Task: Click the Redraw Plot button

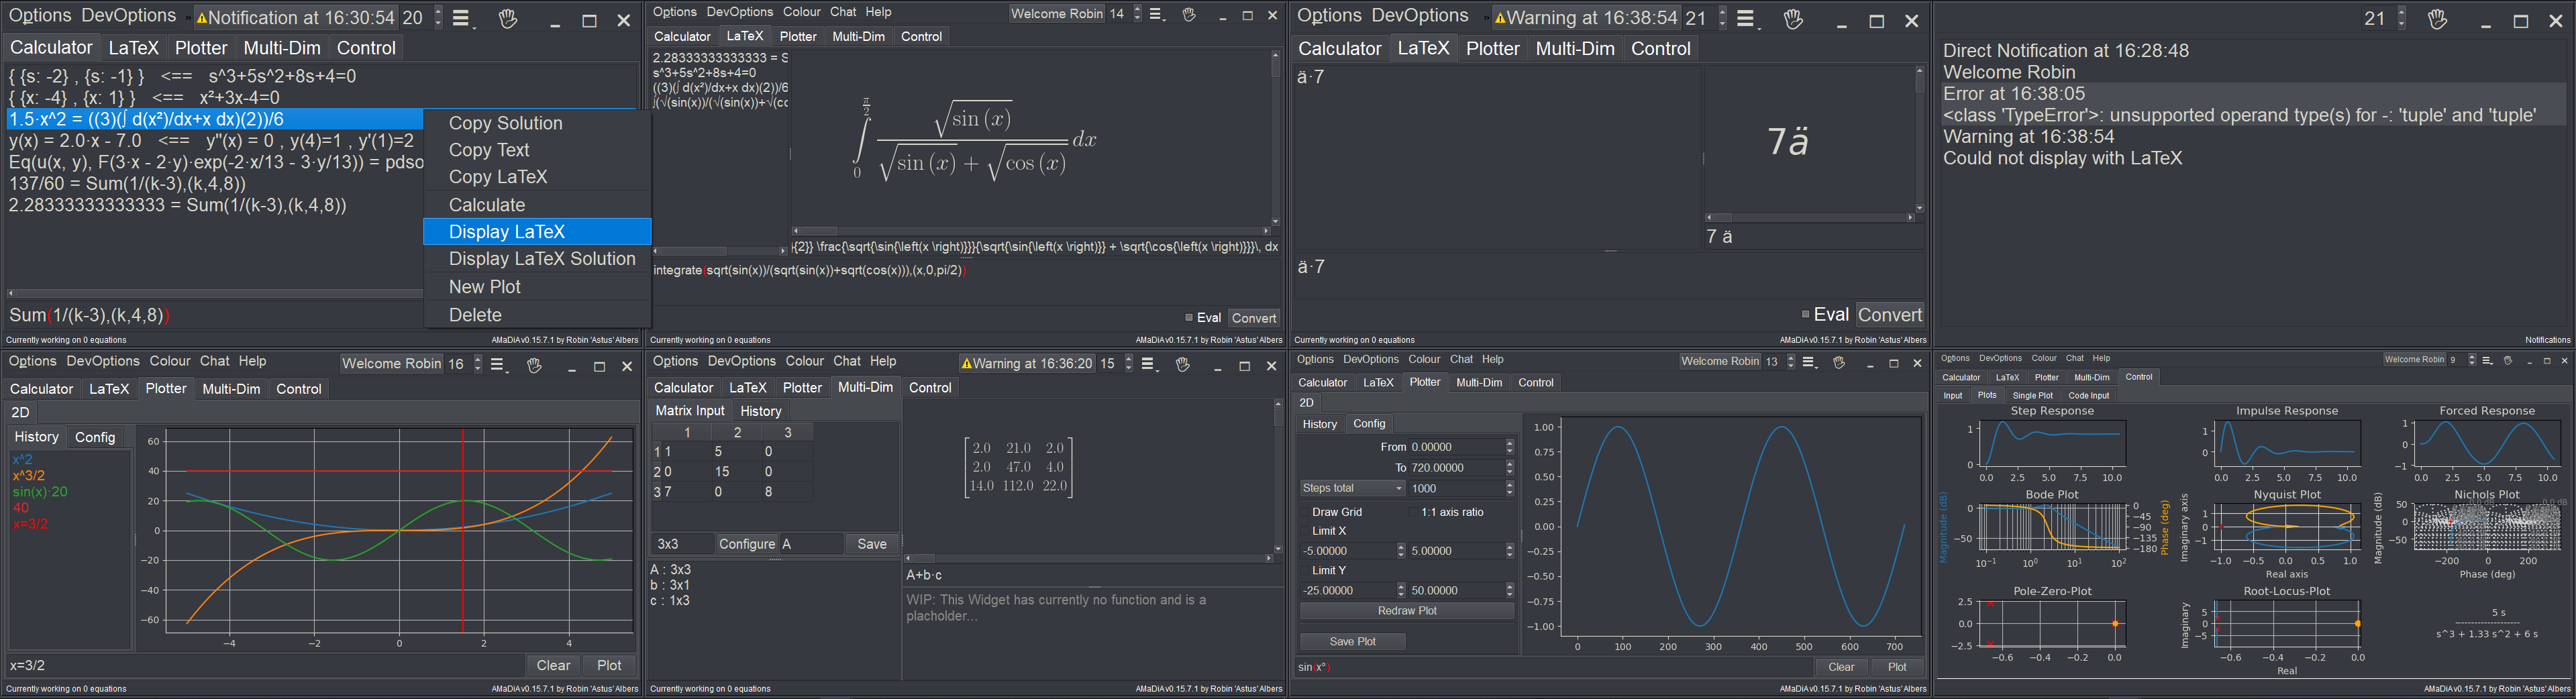Action: point(1407,611)
